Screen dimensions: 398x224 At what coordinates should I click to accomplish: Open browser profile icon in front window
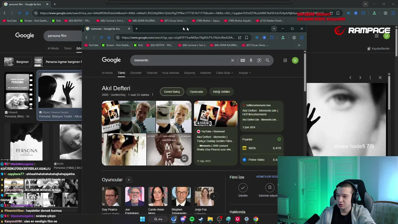(294, 38)
